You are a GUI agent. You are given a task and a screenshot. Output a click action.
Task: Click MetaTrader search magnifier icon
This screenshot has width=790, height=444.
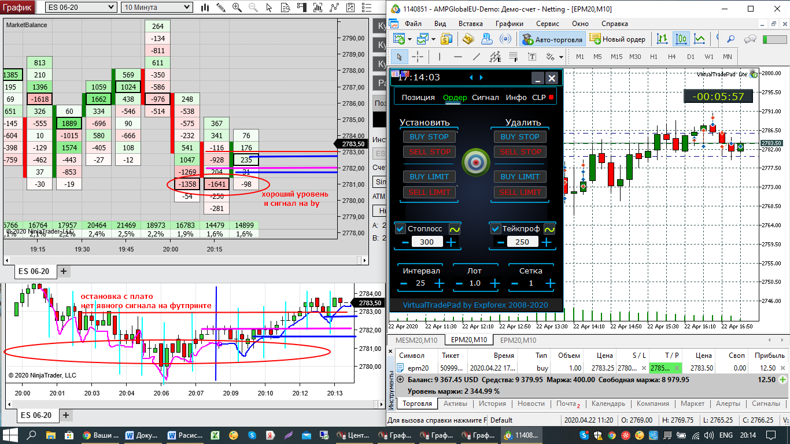click(x=731, y=39)
